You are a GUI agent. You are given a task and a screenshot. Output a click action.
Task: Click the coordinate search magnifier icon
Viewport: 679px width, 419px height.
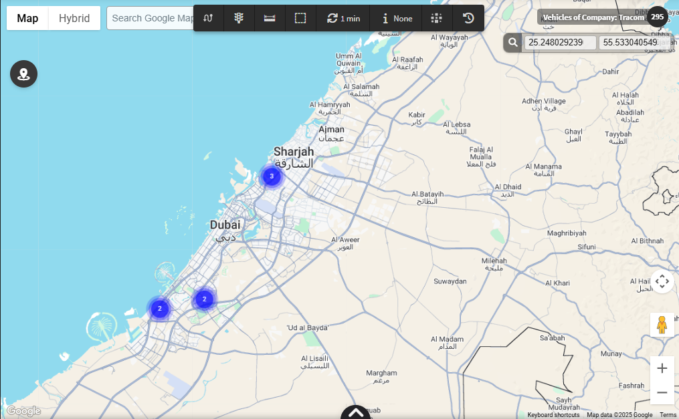tap(512, 43)
